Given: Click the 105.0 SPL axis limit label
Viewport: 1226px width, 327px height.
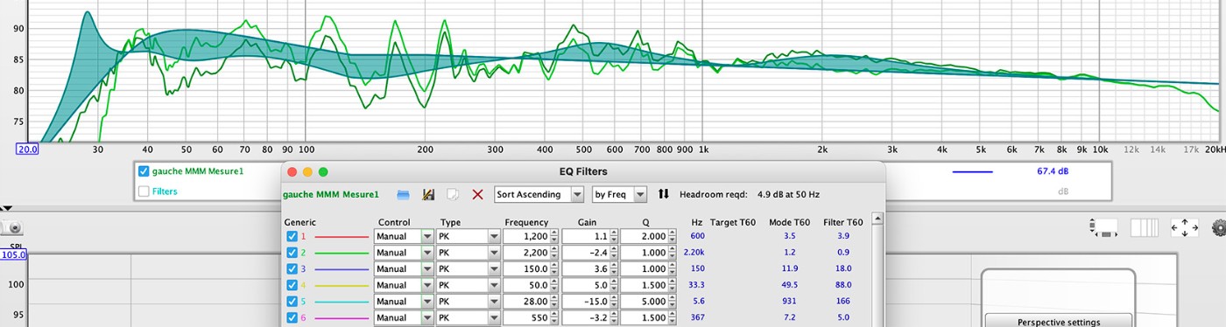Looking at the screenshot, I should point(13,254).
